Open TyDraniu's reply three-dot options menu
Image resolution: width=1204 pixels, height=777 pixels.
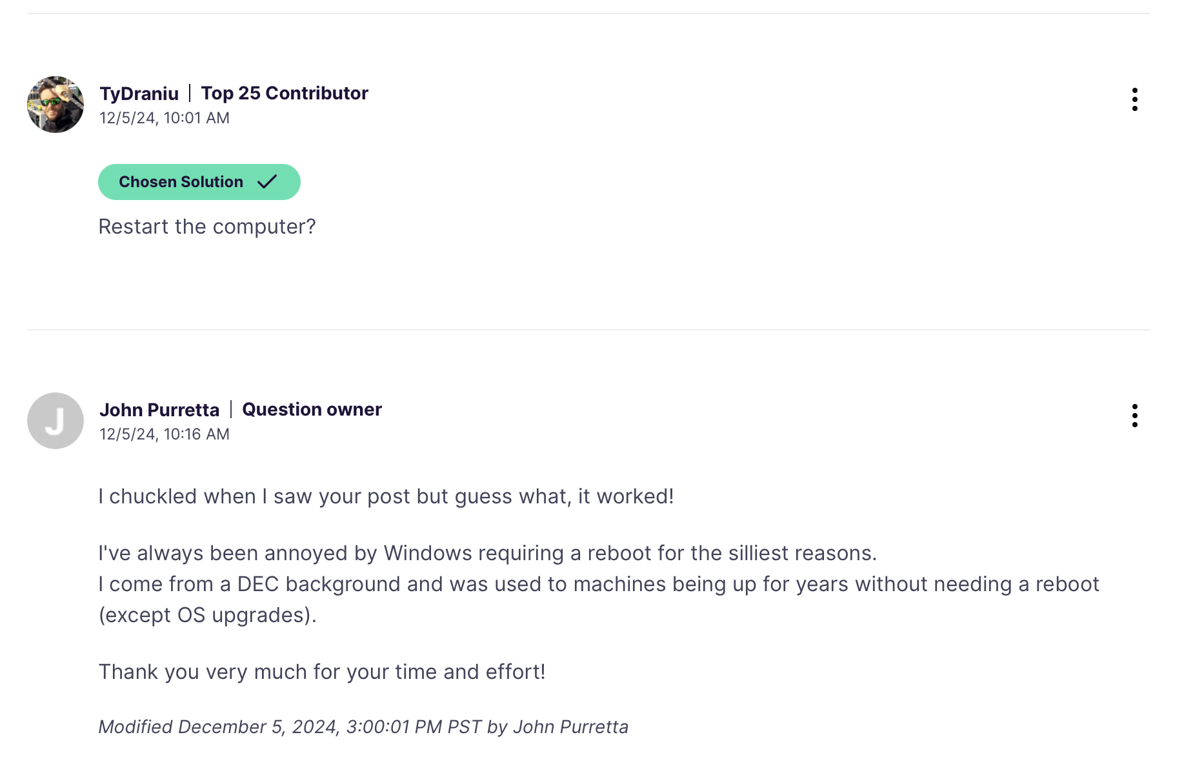(x=1134, y=99)
